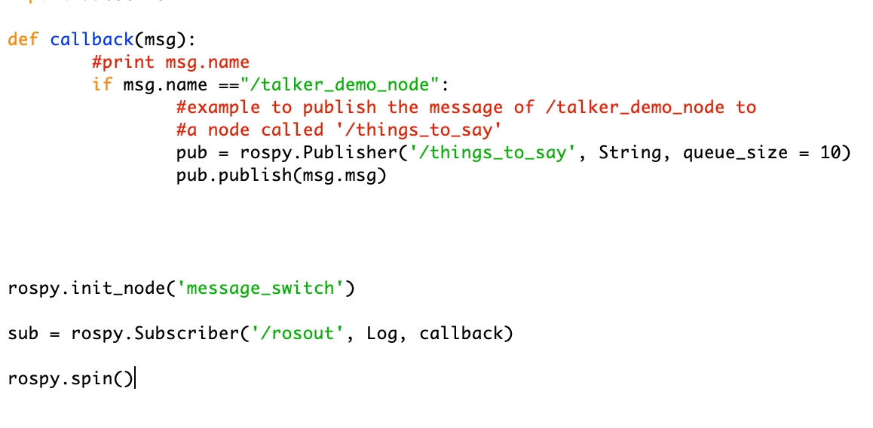The height and width of the screenshot is (428, 873).
Task: Place cursor in 'callback' function name
Action: [92, 40]
